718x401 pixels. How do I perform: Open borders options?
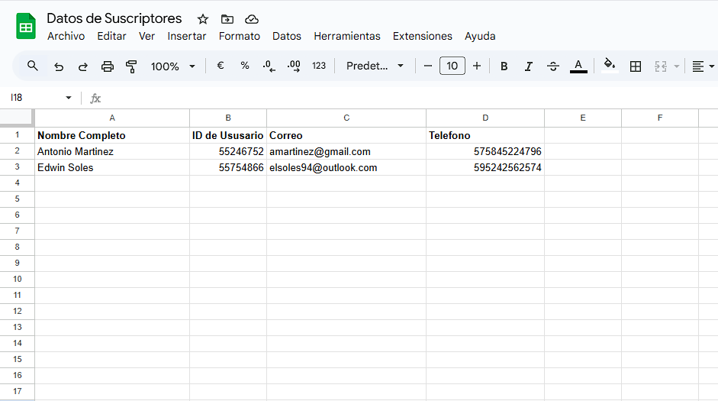pos(636,66)
